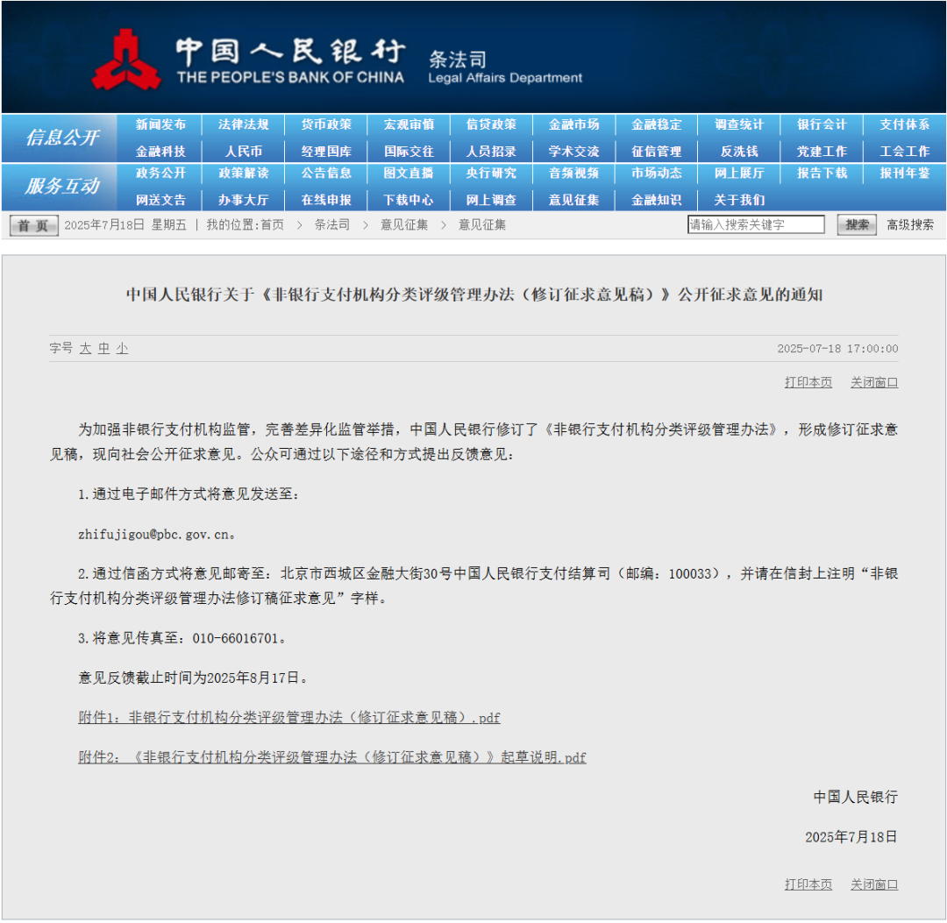Viewport: 947px width, 923px height.
Task: Go to 银行会计 in the navigation
Action: [x=822, y=124]
